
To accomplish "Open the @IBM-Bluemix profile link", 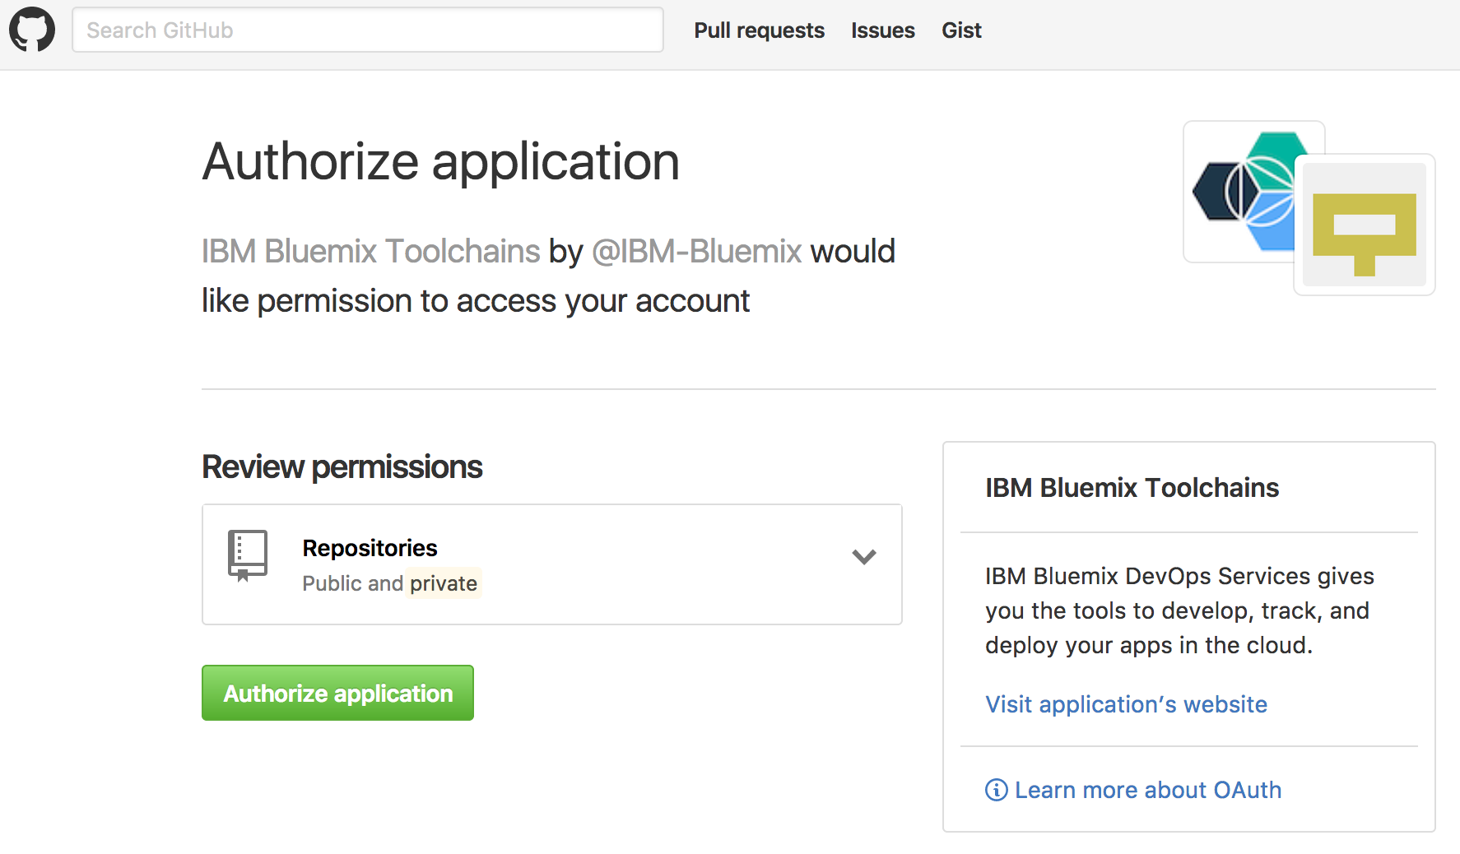I will 697,251.
